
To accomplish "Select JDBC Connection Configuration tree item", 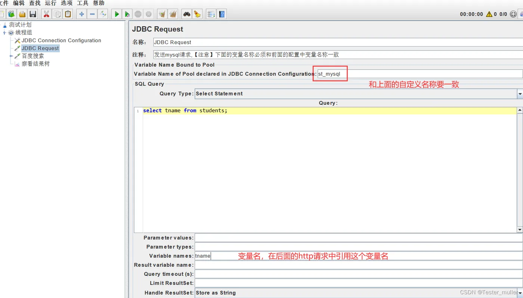I will click(x=61, y=40).
